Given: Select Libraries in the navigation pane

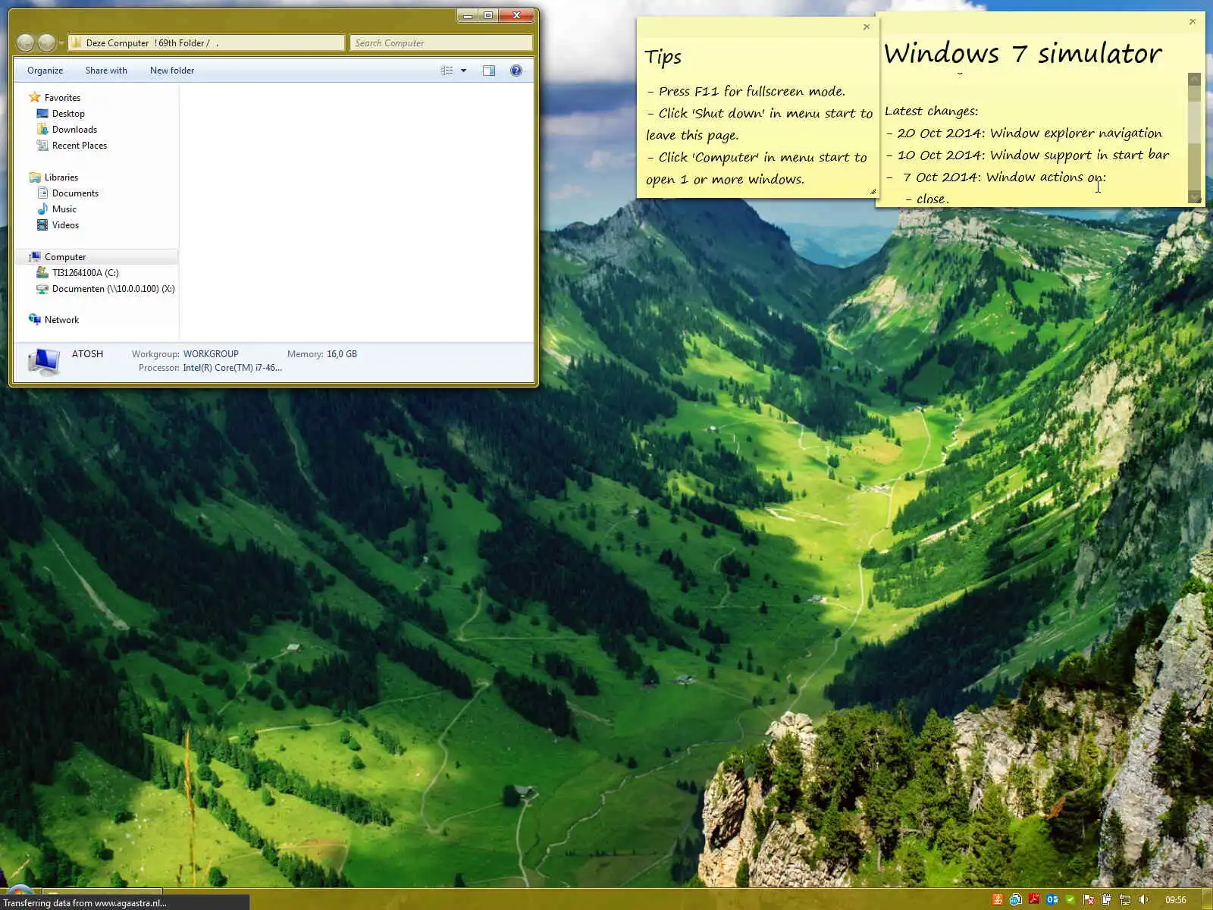Looking at the screenshot, I should pyautogui.click(x=61, y=177).
